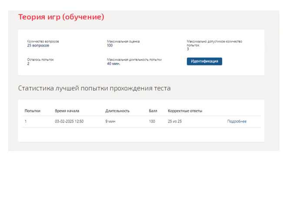
Task: Click the Идентификация button
Action: pyautogui.click(x=204, y=61)
